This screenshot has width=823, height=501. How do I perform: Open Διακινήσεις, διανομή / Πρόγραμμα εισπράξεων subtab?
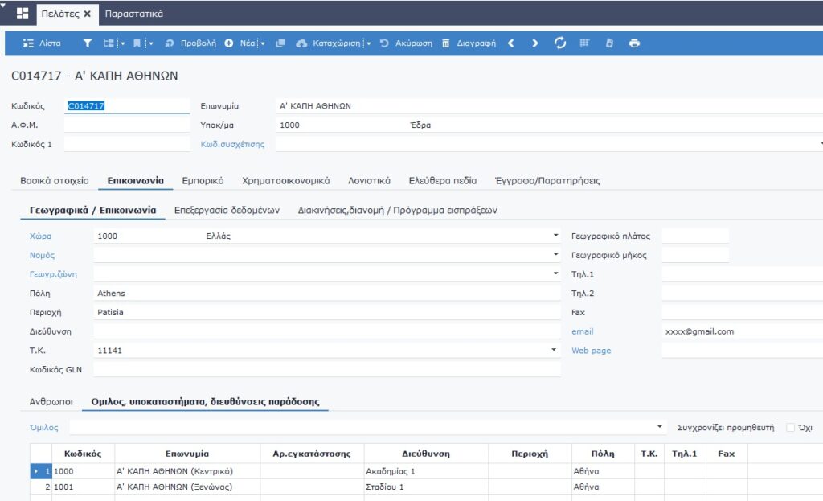[x=397, y=210]
